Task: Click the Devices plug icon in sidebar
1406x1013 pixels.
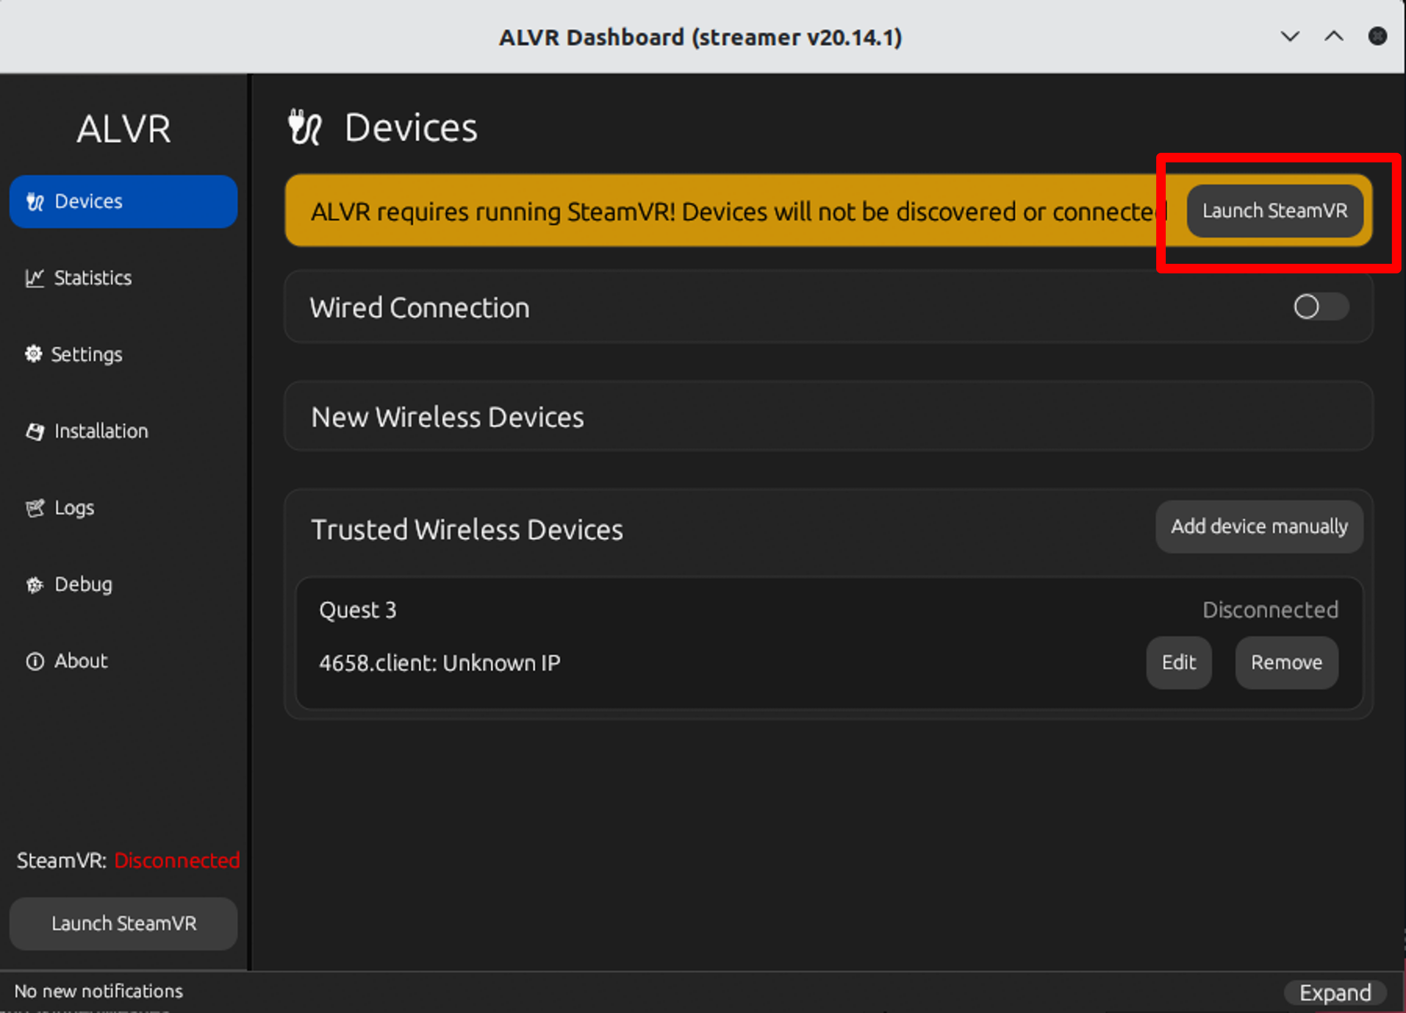Action: (x=35, y=202)
